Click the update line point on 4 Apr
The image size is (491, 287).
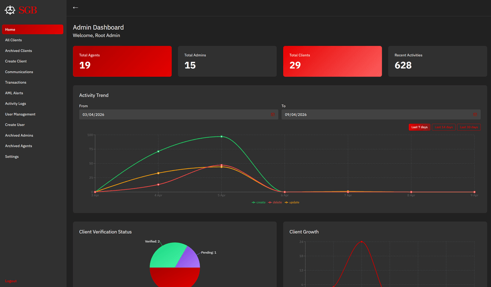[158, 173]
